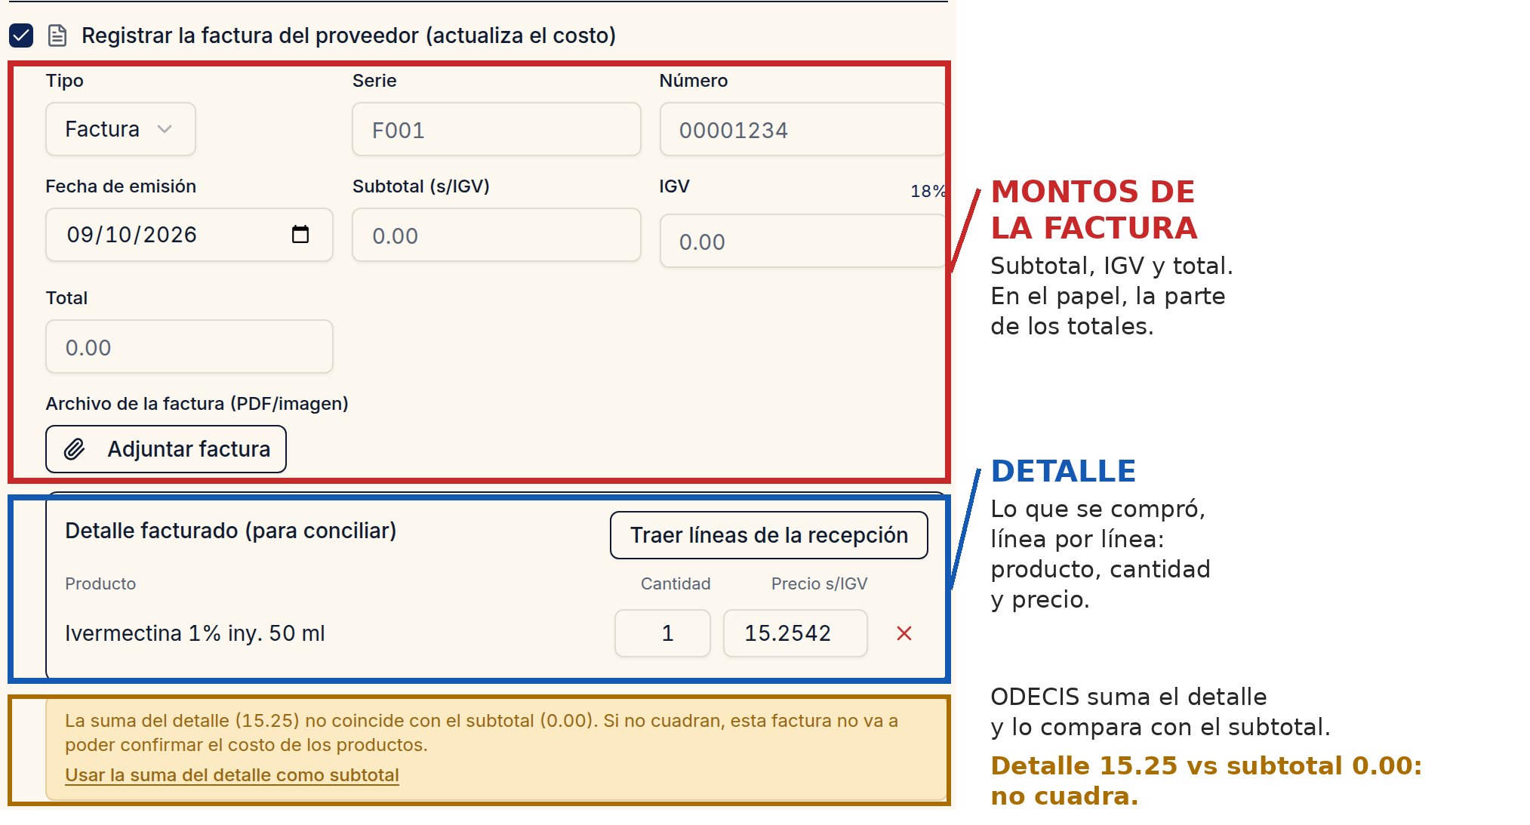Focus the Serie field with F001 placeholder
This screenshot has height=825, width=1530.
pyautogui.click(x=497, y=129)
